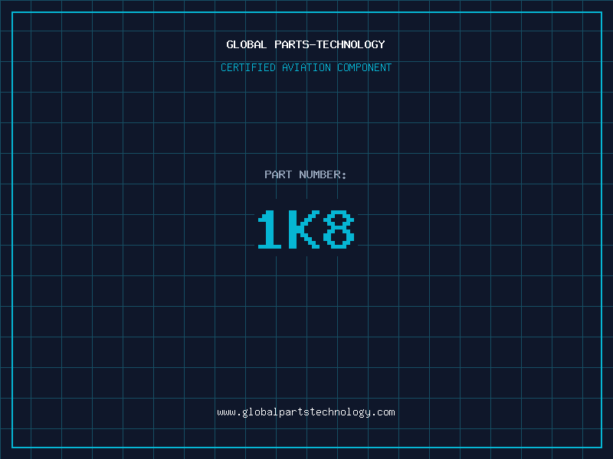Viewport: 613px width, 459px height.
Task: Click the digit 8 in part number
Action: point(339,229)
